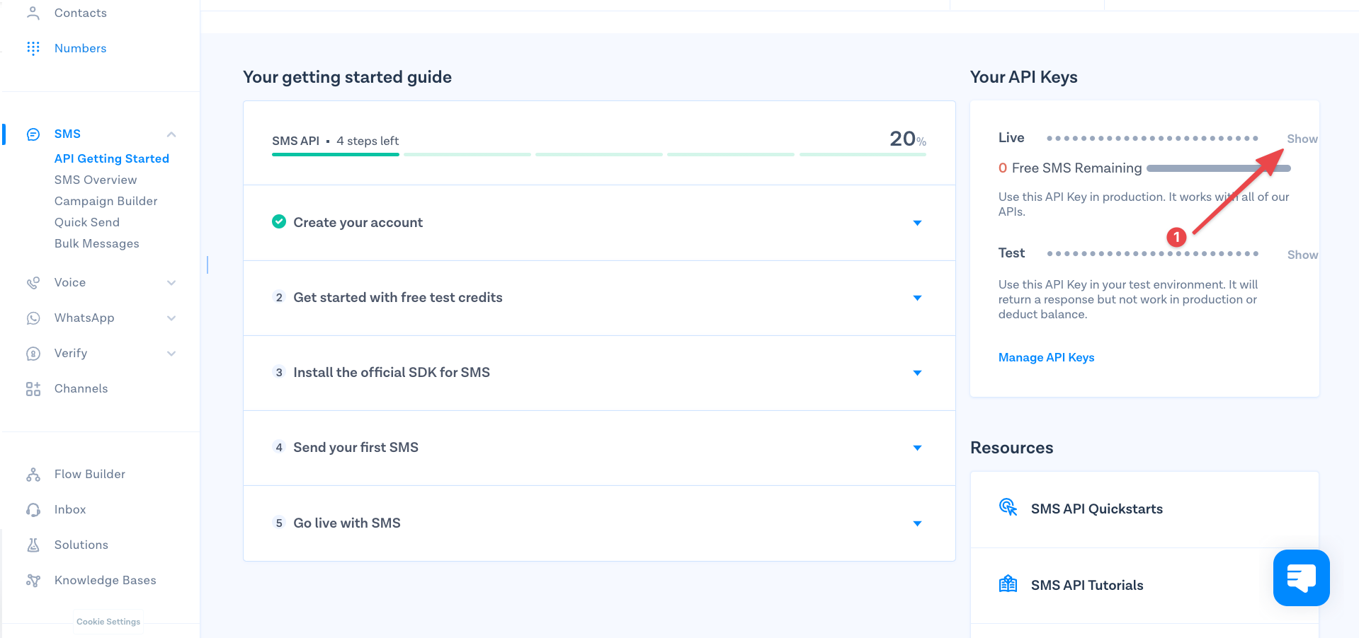Collapse the SMS sidebar section
This screenshot has width=1359, height=638.
click(171, 134)
